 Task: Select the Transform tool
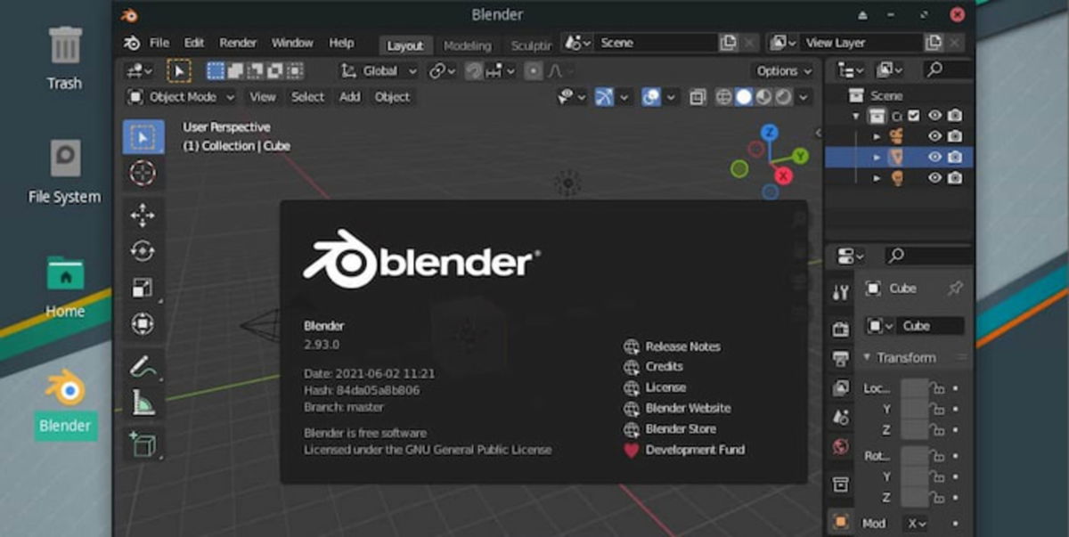(143, 324)
